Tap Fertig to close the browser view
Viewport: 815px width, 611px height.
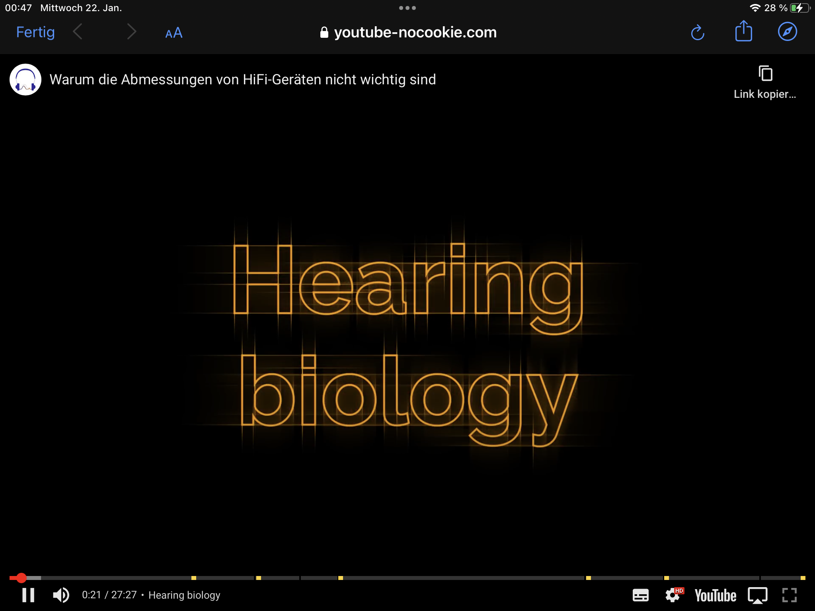[x=35, y=32]
